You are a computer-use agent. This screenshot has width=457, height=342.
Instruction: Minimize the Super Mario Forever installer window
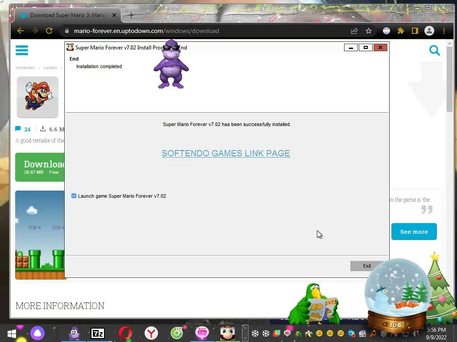pyautogui.click(x=351, y=47)
